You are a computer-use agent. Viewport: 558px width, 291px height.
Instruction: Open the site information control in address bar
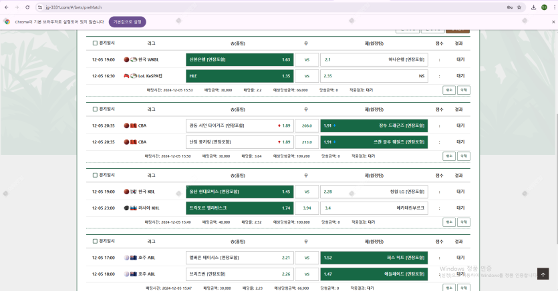40,7
